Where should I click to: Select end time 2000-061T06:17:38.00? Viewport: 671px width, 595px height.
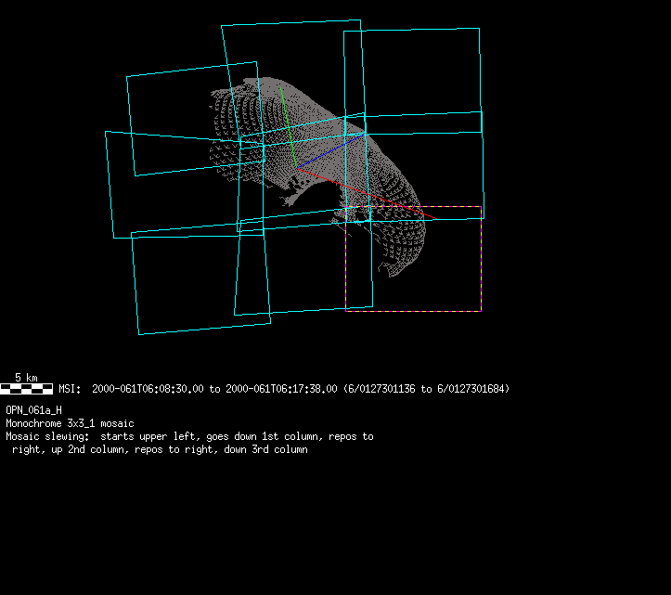pyautogui.click(x=281, y=389)
